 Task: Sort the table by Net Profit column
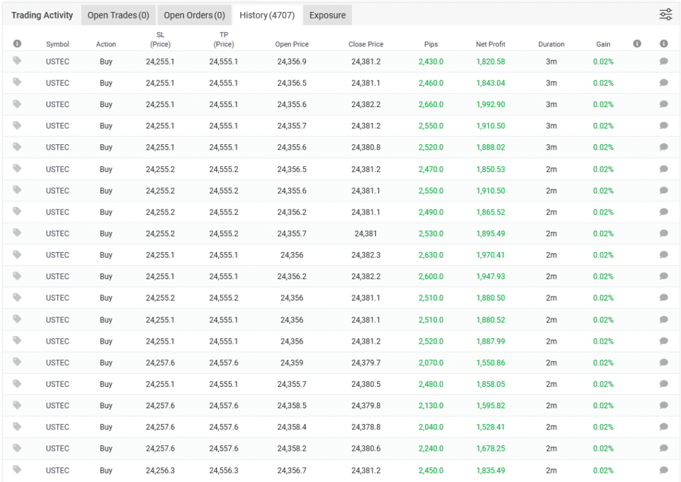[490, 45]
